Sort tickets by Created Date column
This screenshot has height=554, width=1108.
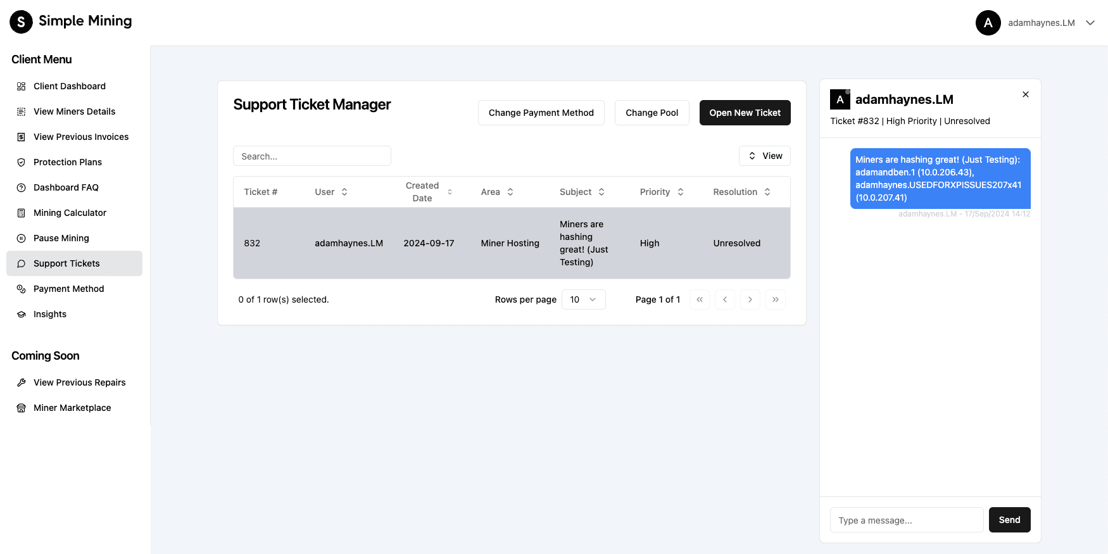pos(429,192)
